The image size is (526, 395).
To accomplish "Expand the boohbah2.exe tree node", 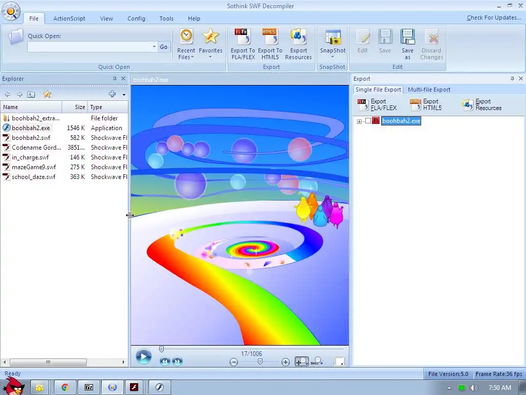I will (359, 121).
